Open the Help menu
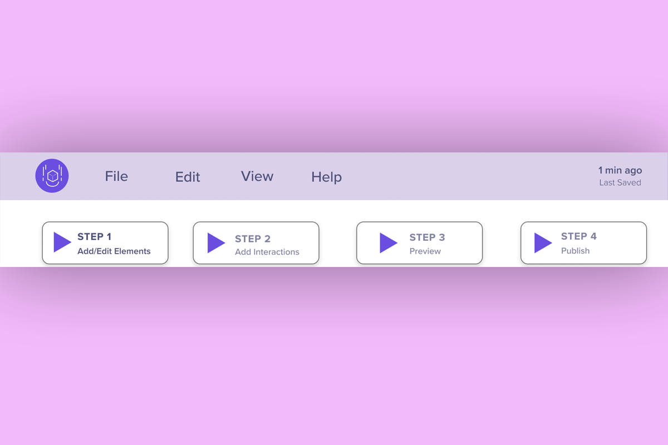The image size is (668, 445). tap(326, 177)
